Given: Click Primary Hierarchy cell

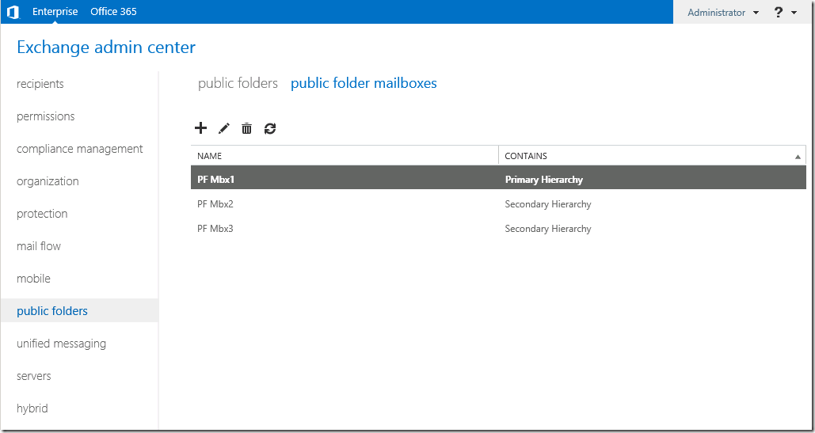Looking at the screenshot, I should pyautogui.click(x=543, y=180).
